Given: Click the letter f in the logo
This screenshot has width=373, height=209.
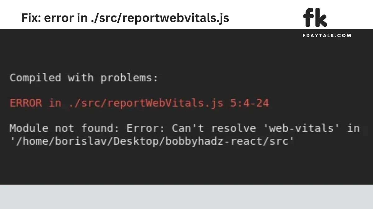Looking at the screenshot, I should pos(309,17).
